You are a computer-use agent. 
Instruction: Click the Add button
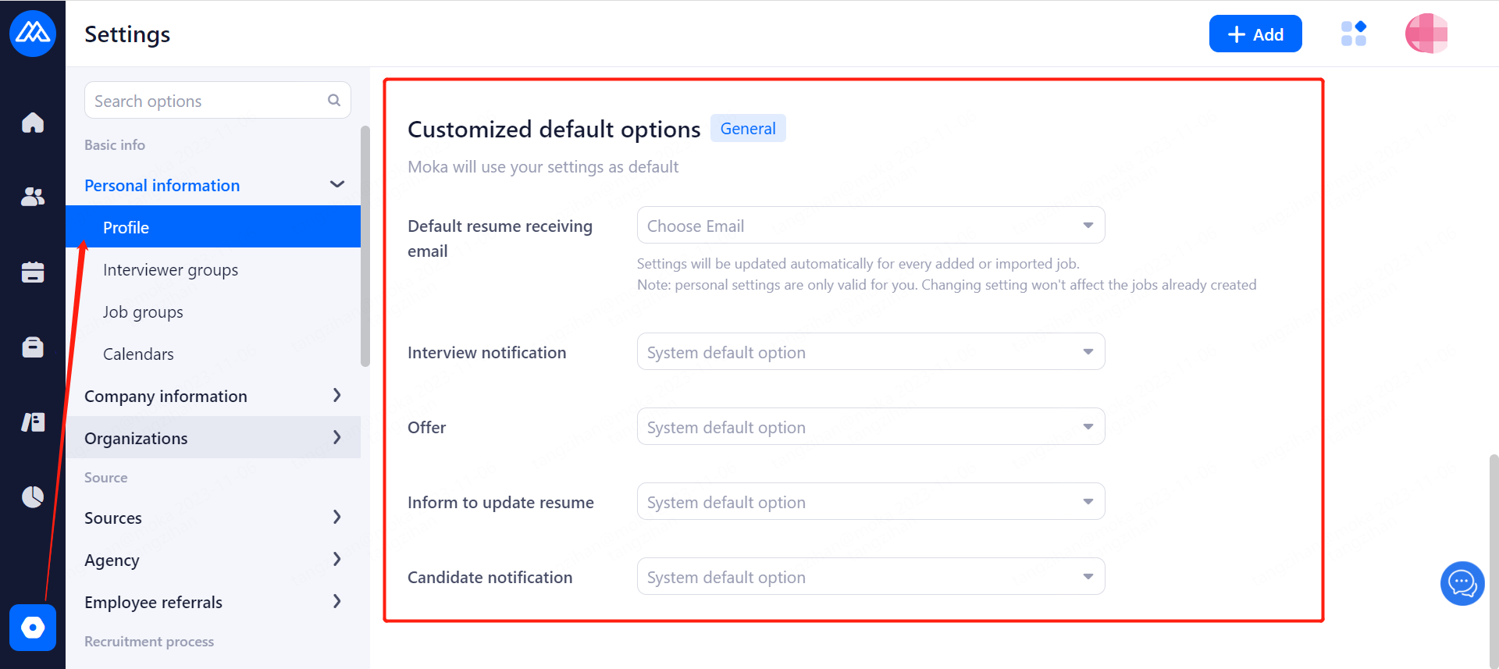1255,34
